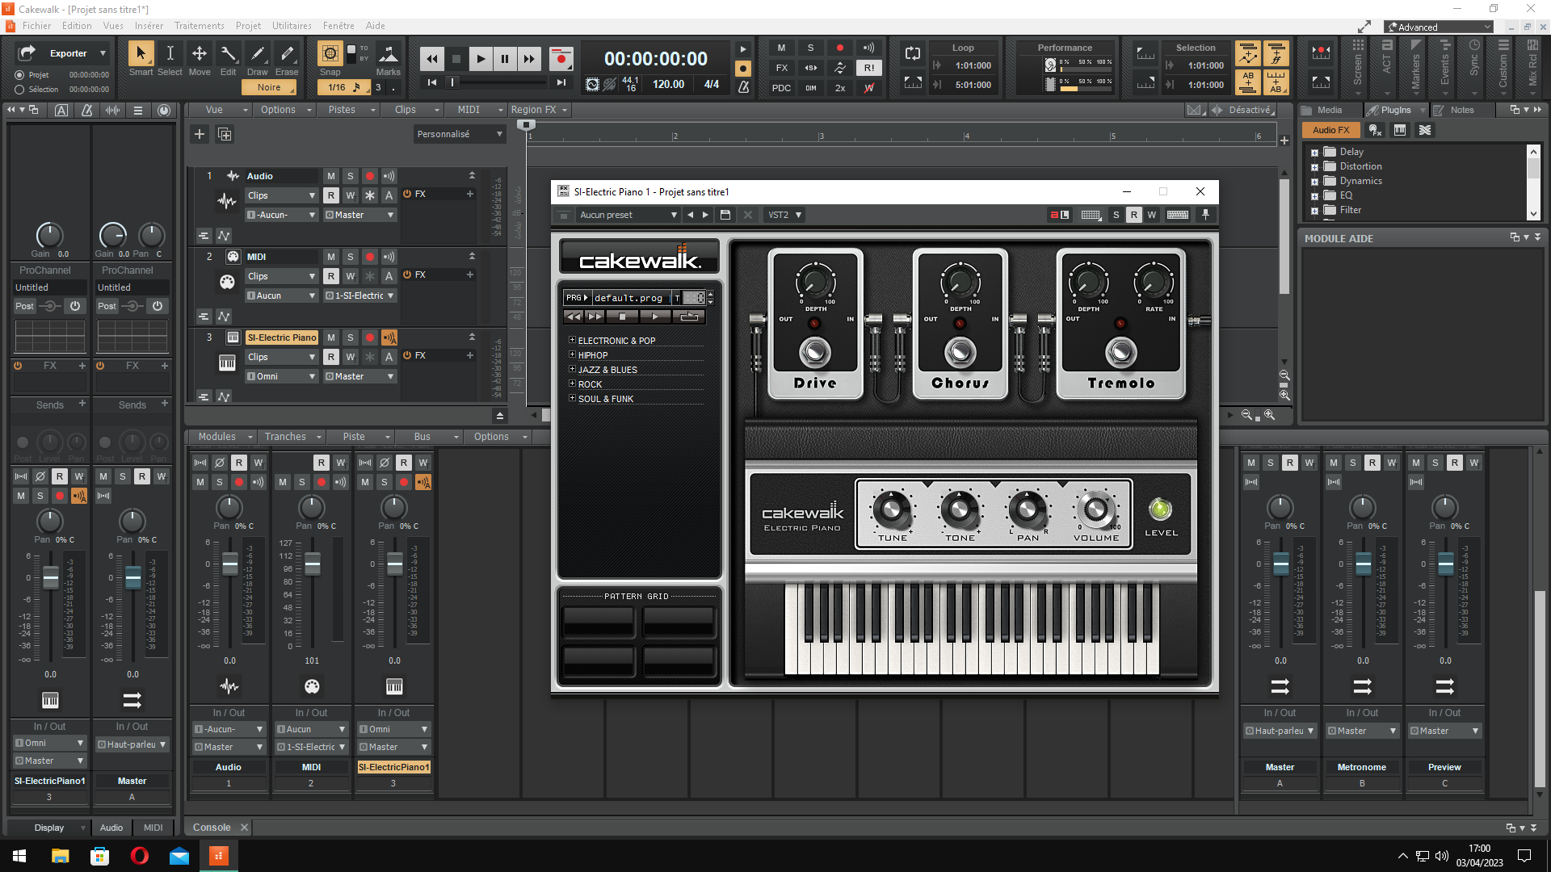This screenshot has height=872, width=1551.
Task: Open the Aucun preset dropdown
Action: pyautogui.click(x=628, y=215)
